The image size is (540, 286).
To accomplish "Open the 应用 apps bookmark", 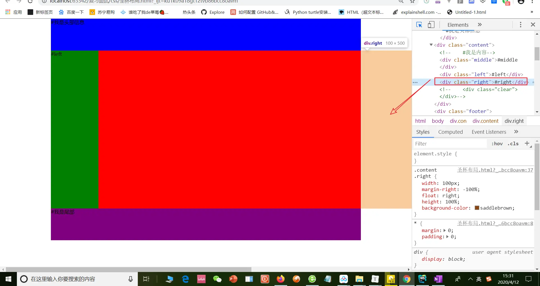I will [13, 12].
